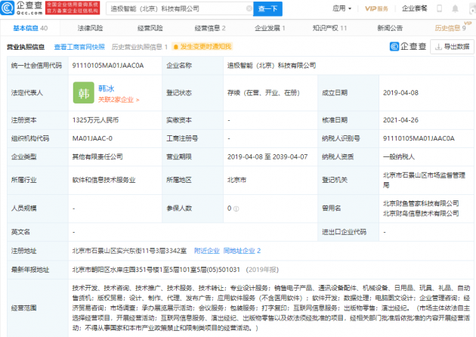This screenshot has width=476, height=337.
Task: Open 附近企业 link
Action: click(207, 251)
